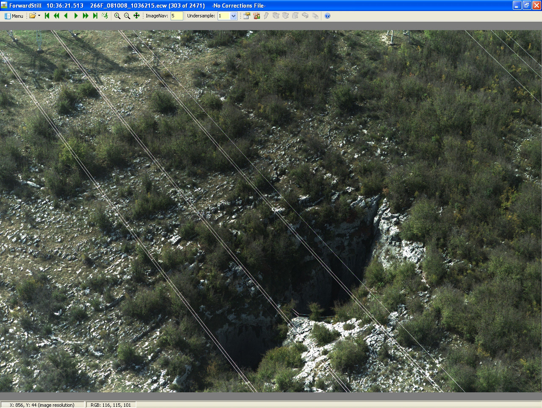Go to the previous image
This screenshot has height=408, width=542.
[66, 16]
